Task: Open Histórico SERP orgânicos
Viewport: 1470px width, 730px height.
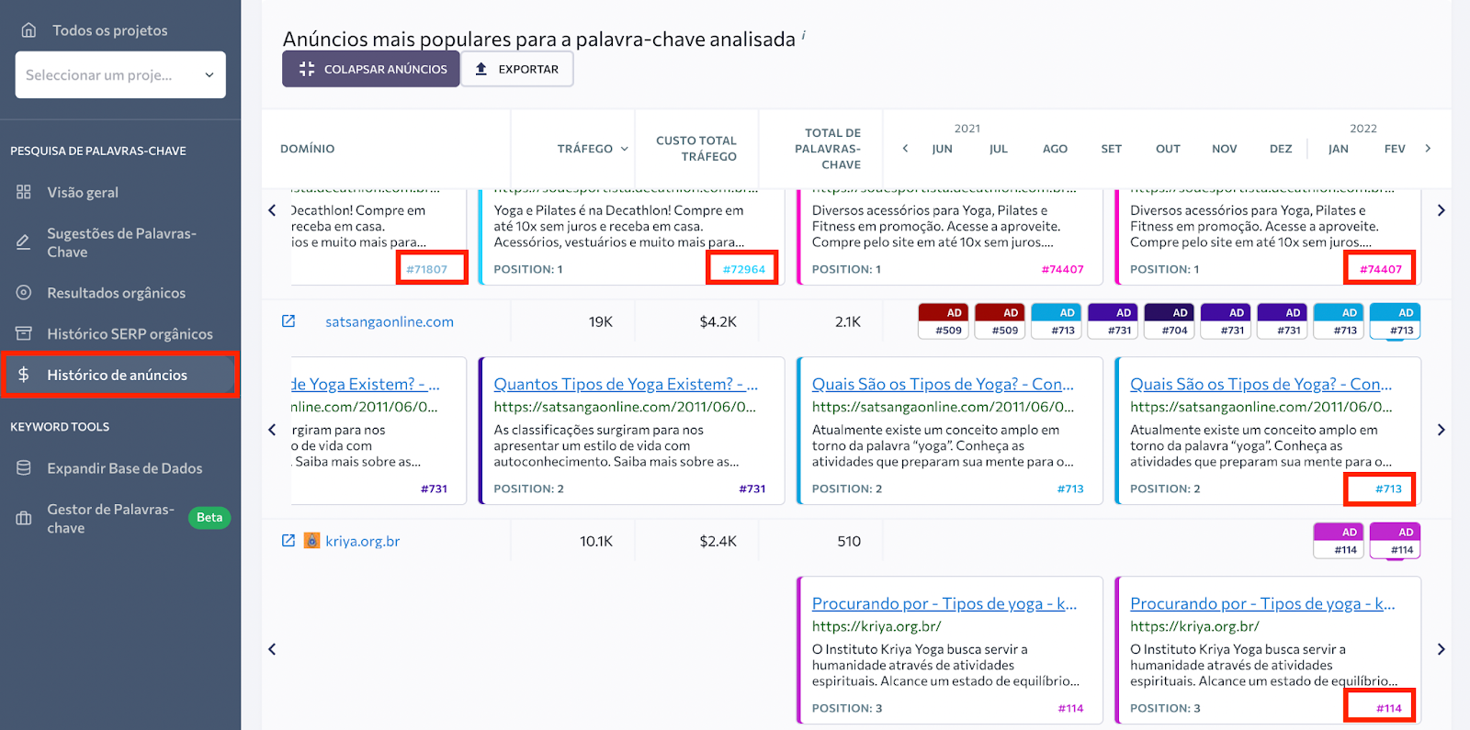Action: pyautogui.click(x=130, y=334)
